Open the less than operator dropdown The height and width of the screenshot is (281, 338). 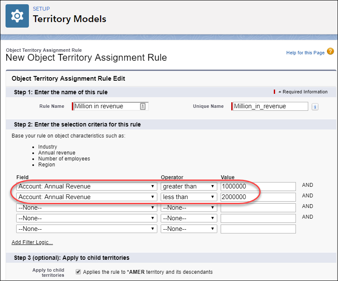click(x=189, y=197)
